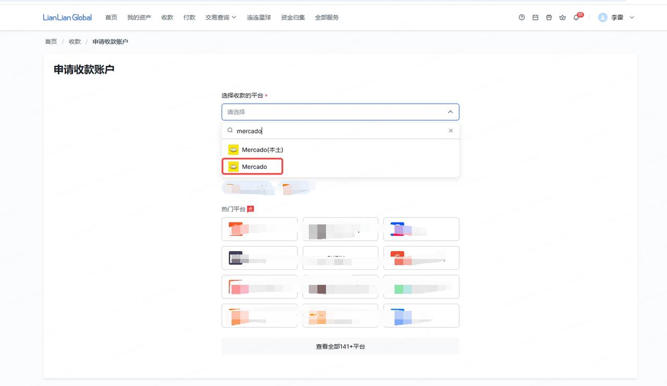Viewport: 667px width, 386px height.
Task: Click the 申请收款账户 breadcrumb text
Action: click(x=110, y=42)
